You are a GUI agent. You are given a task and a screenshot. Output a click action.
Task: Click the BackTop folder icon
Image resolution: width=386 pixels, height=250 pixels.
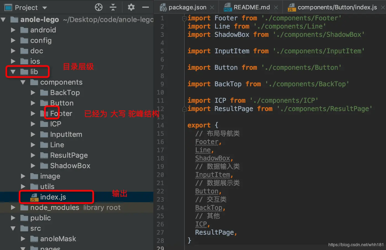click(x=44, y=93)
